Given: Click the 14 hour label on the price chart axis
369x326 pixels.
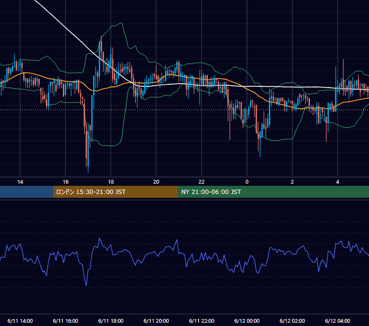Looking at the screenshot, I should pos(20,182).
